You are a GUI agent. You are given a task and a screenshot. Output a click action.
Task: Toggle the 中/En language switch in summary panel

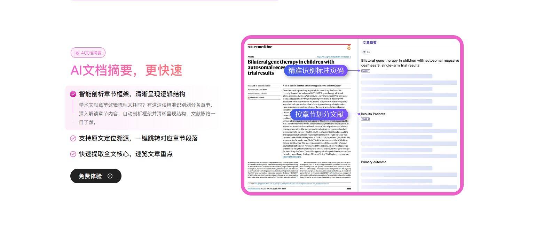pos(366,52)
